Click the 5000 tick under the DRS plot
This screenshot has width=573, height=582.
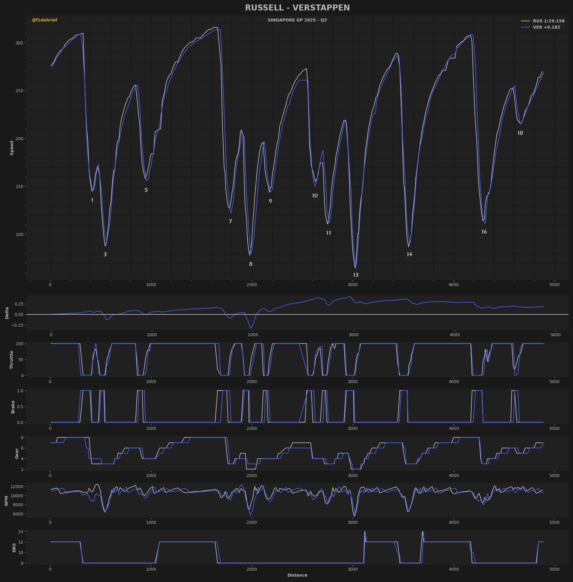point(554,569)
